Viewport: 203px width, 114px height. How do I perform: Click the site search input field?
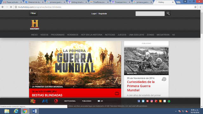click(150, 13)
